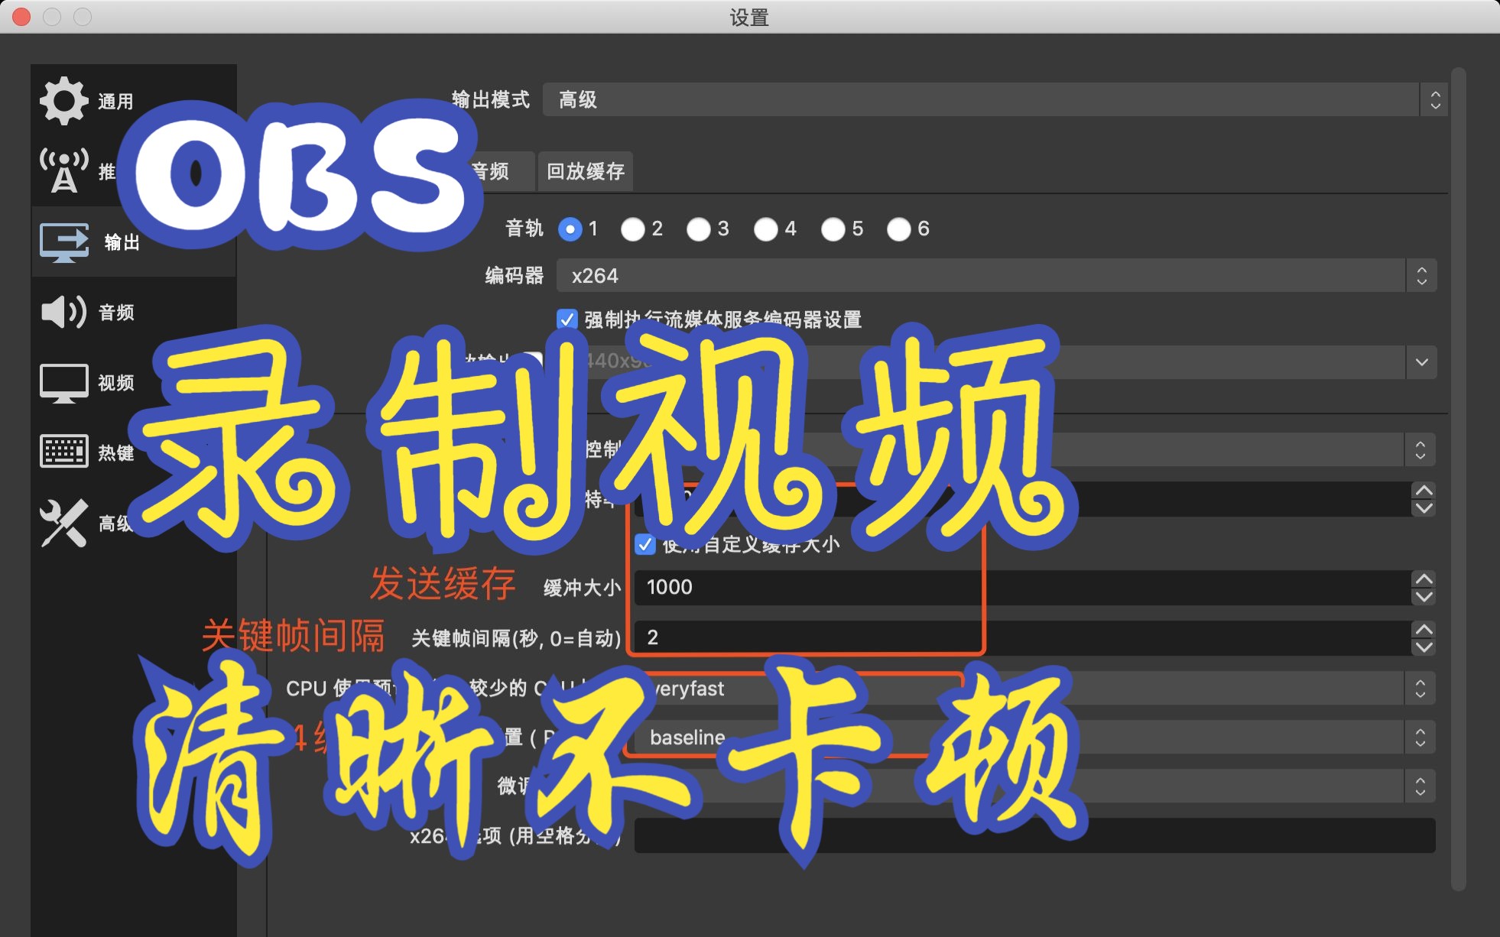Screen dimensions: 1500x937
Task: Open the Advanced wrench-and-screwdriver icon
Action: pos(64,523)
